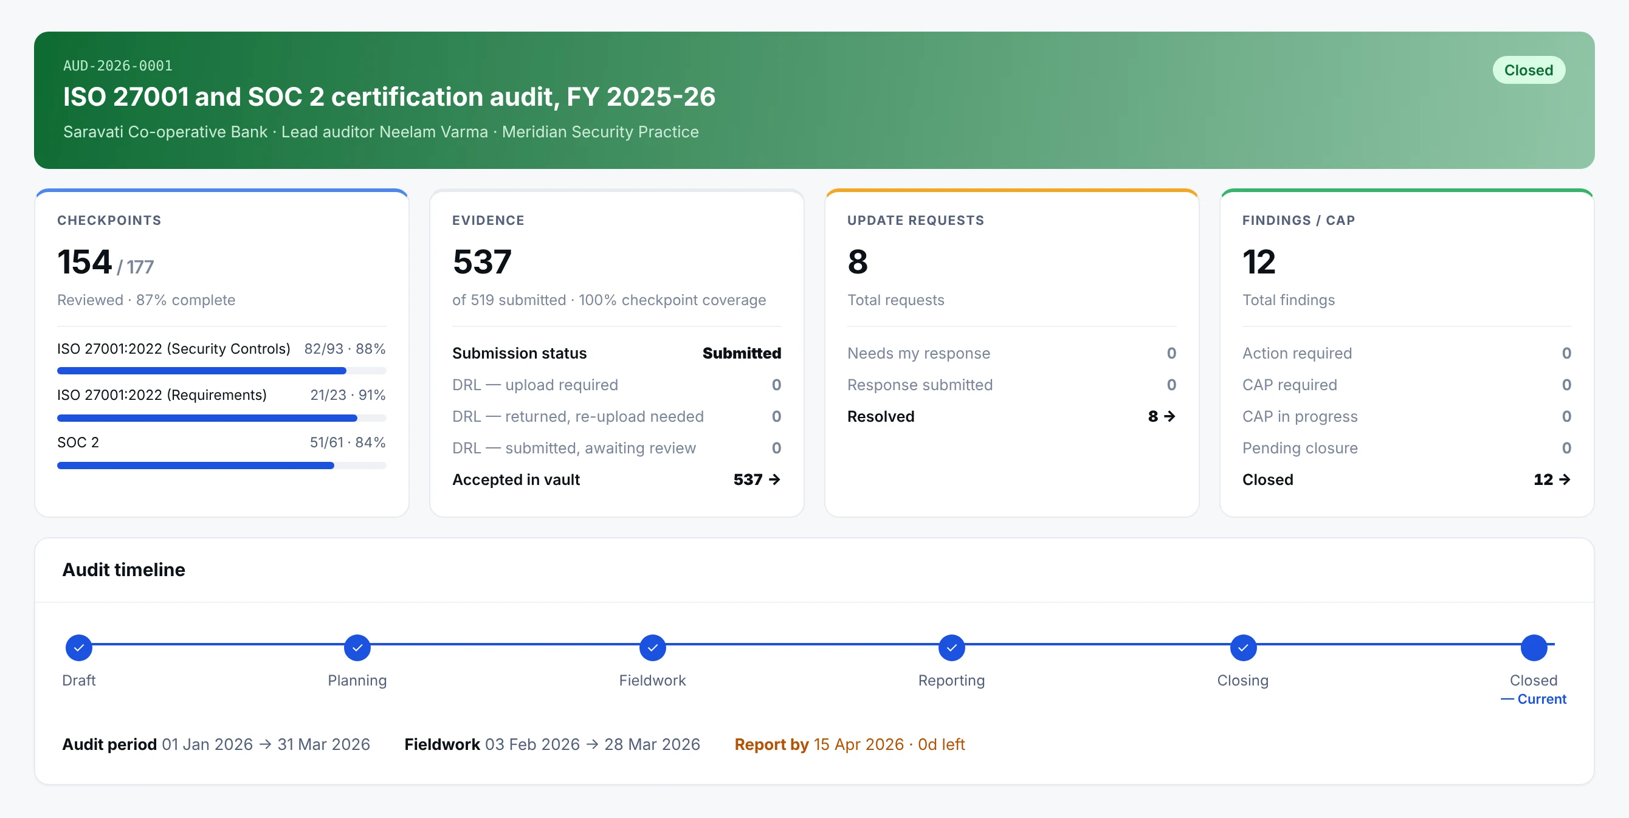
Task: Open the Accepted in vault row
Action: tap(616, 480)
